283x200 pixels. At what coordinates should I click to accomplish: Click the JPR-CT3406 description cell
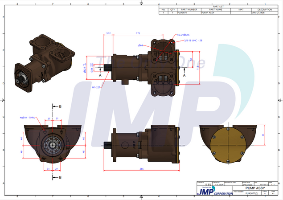click(x=262, y=13)
